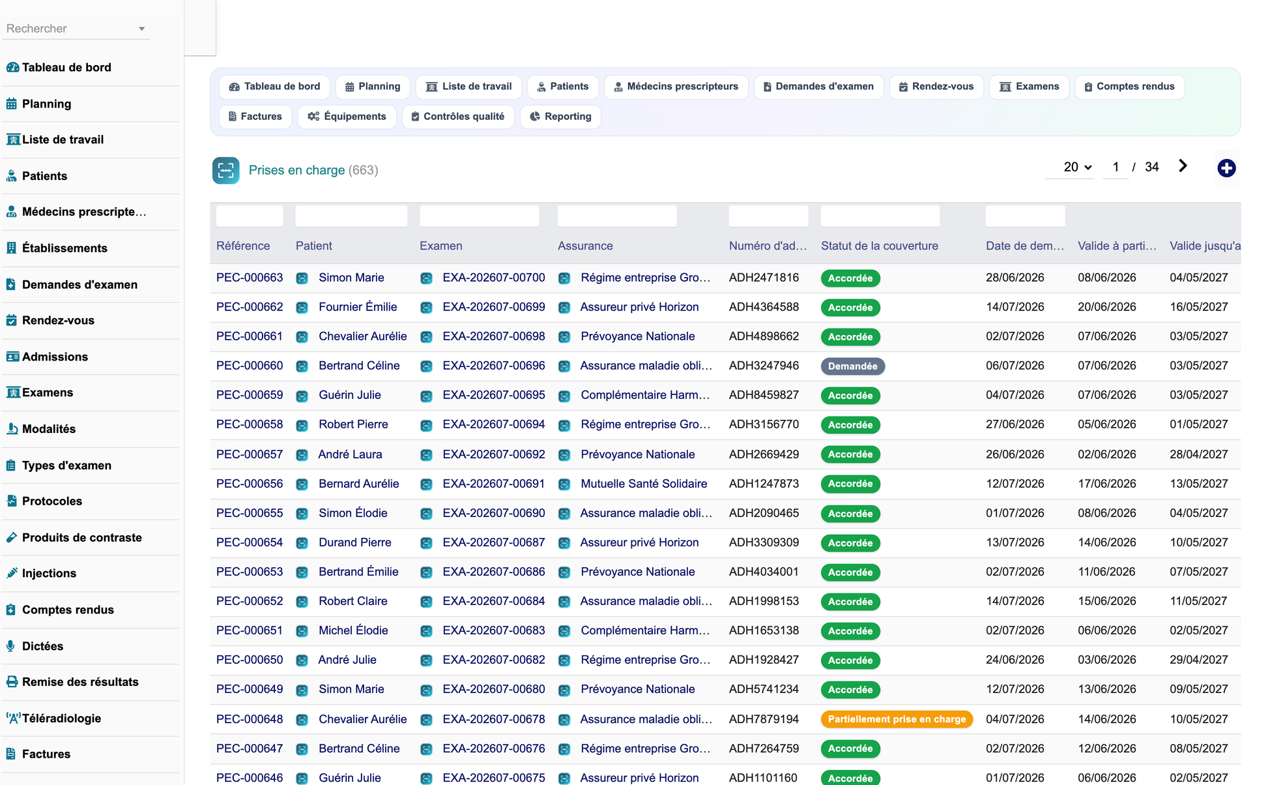Click the Modalités microscope icon
Image resolution: width=1268 pixels, height=785 pixels.
click(12, 429)
